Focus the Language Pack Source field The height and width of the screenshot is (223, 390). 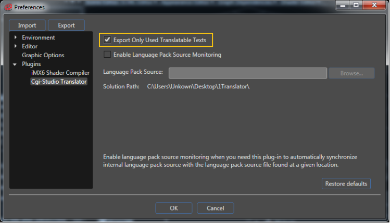pyautogui.click(x=248, y=73)
